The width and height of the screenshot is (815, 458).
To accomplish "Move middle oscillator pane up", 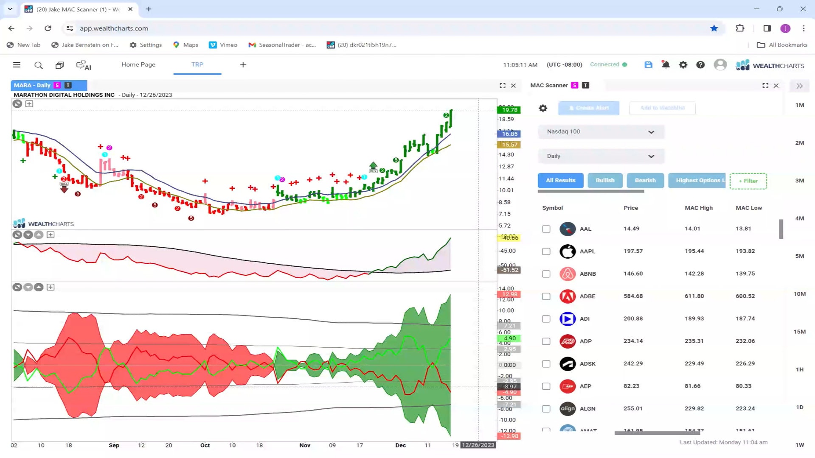I will coord(39,235).
